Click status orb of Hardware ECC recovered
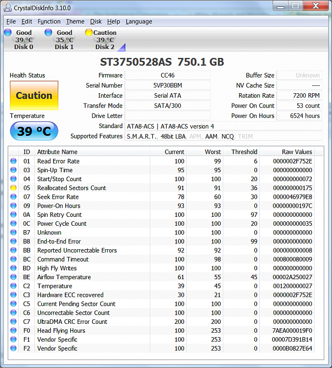Image resolution: width=332 pixels, height=368 pixels. point(13,295)
